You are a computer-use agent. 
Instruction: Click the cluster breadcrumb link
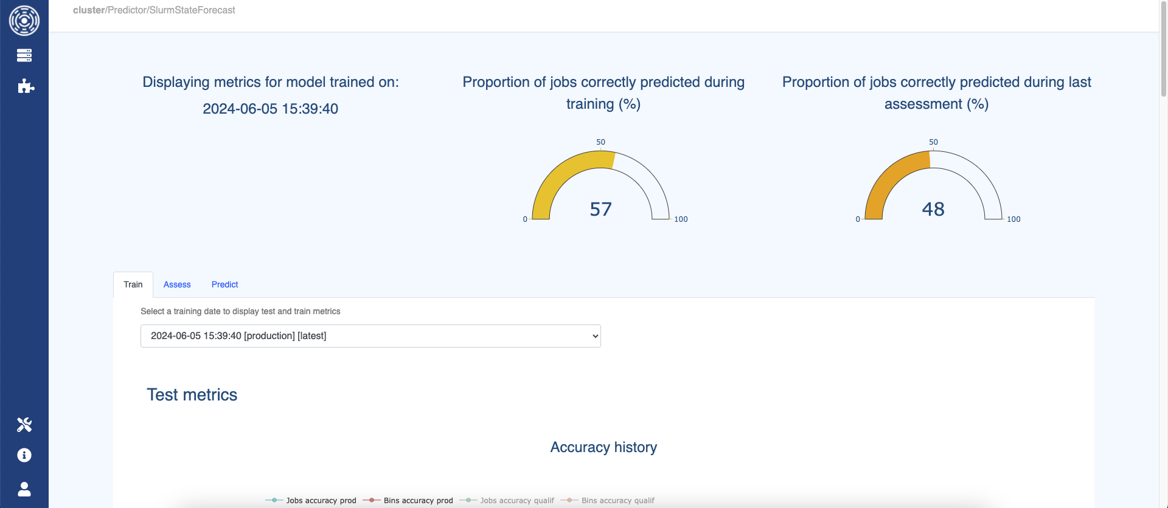click(x=89, y=10)
